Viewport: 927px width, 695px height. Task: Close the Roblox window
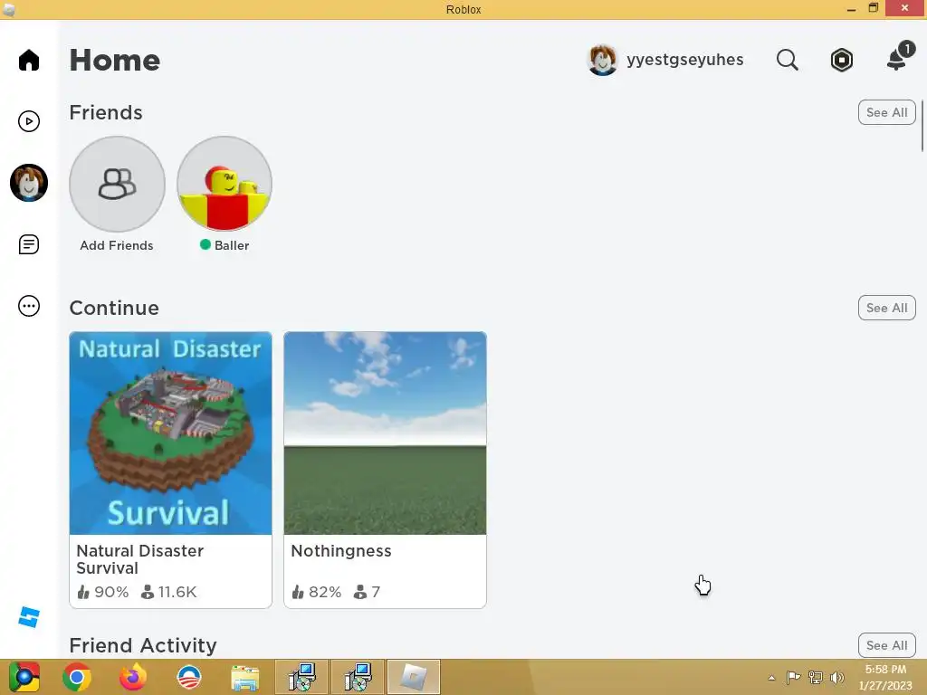pos(905,8)
